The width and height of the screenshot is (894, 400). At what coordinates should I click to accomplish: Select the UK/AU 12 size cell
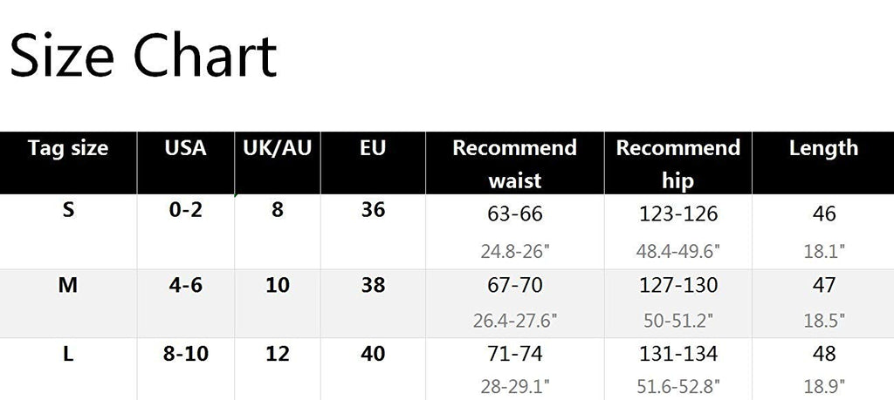point(278,354)
